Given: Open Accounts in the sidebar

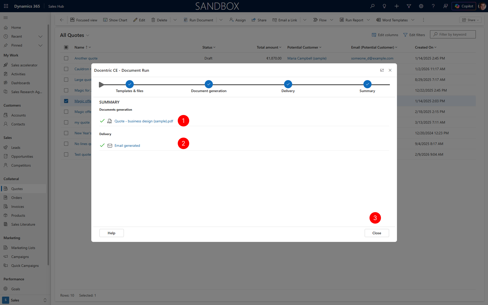Looking at the screenshot, I should (18, 115).
